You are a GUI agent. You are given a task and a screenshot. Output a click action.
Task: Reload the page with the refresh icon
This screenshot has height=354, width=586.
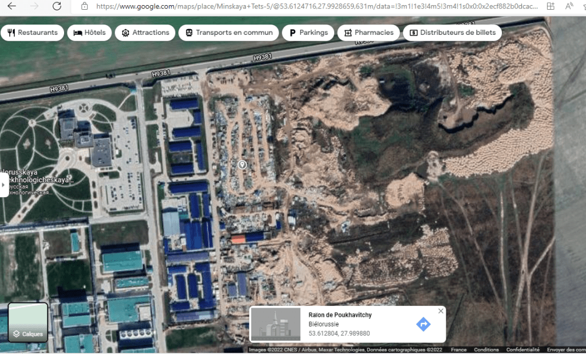point(57,6)
